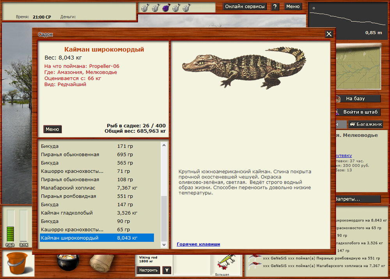Open the top-right Меню button

click(x=293, y=7)
